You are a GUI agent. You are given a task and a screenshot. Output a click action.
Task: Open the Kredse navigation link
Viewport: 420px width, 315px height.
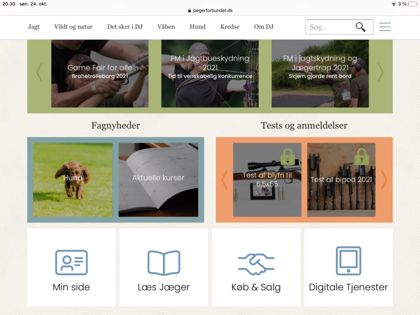(x=230, y=27)
